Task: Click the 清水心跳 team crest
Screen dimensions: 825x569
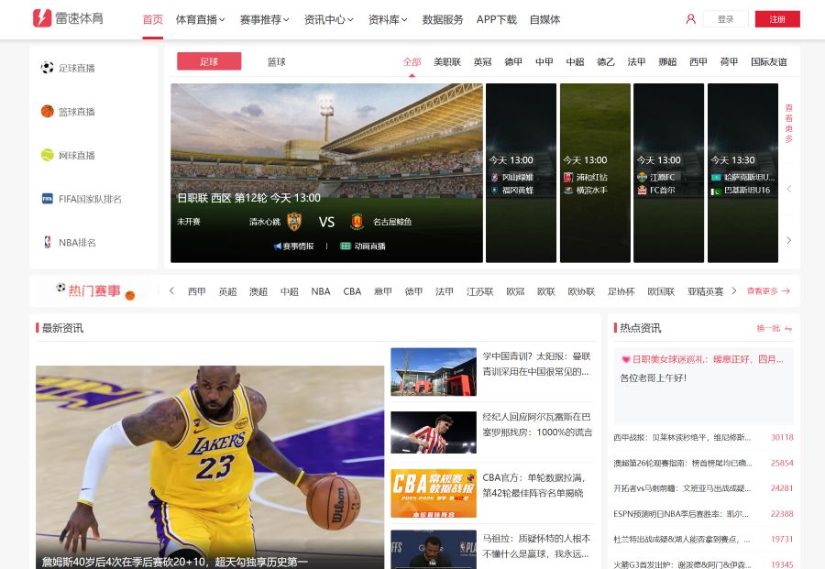Action: [294, 221]
